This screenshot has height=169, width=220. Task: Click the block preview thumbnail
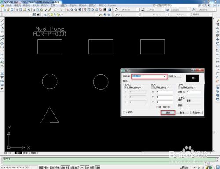[x=192, y=78]
